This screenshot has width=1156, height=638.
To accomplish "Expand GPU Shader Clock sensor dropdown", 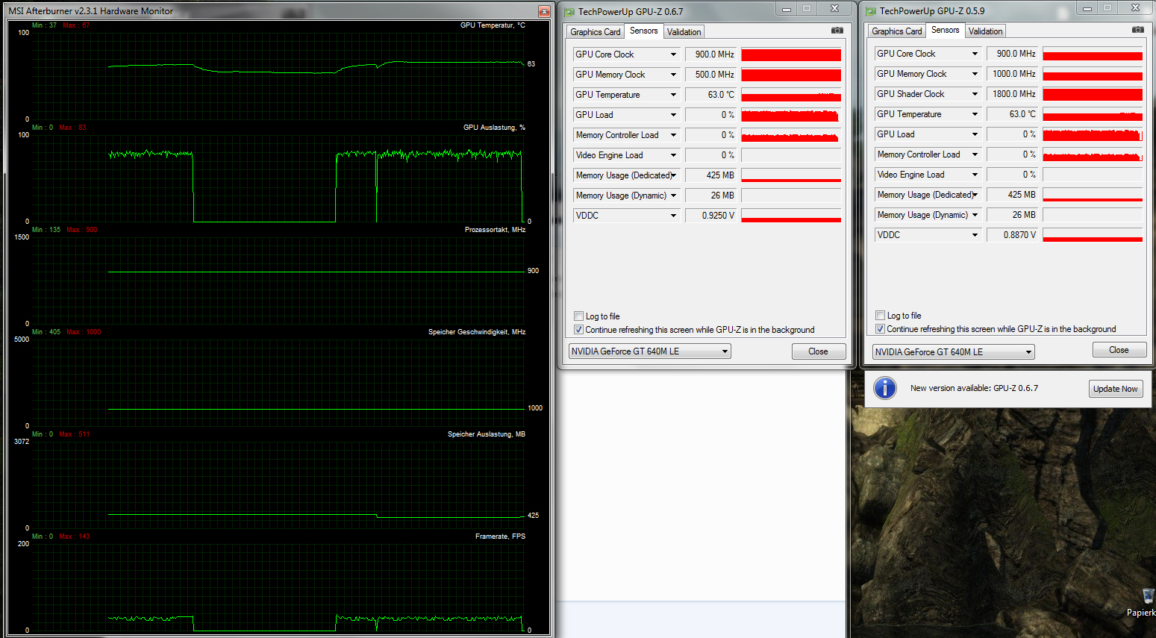I will (974, 94).
